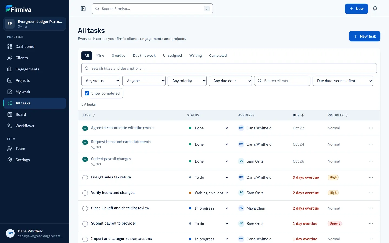
Task: Collapse the sidebar panel icon
Action: [x=83, y=9]
